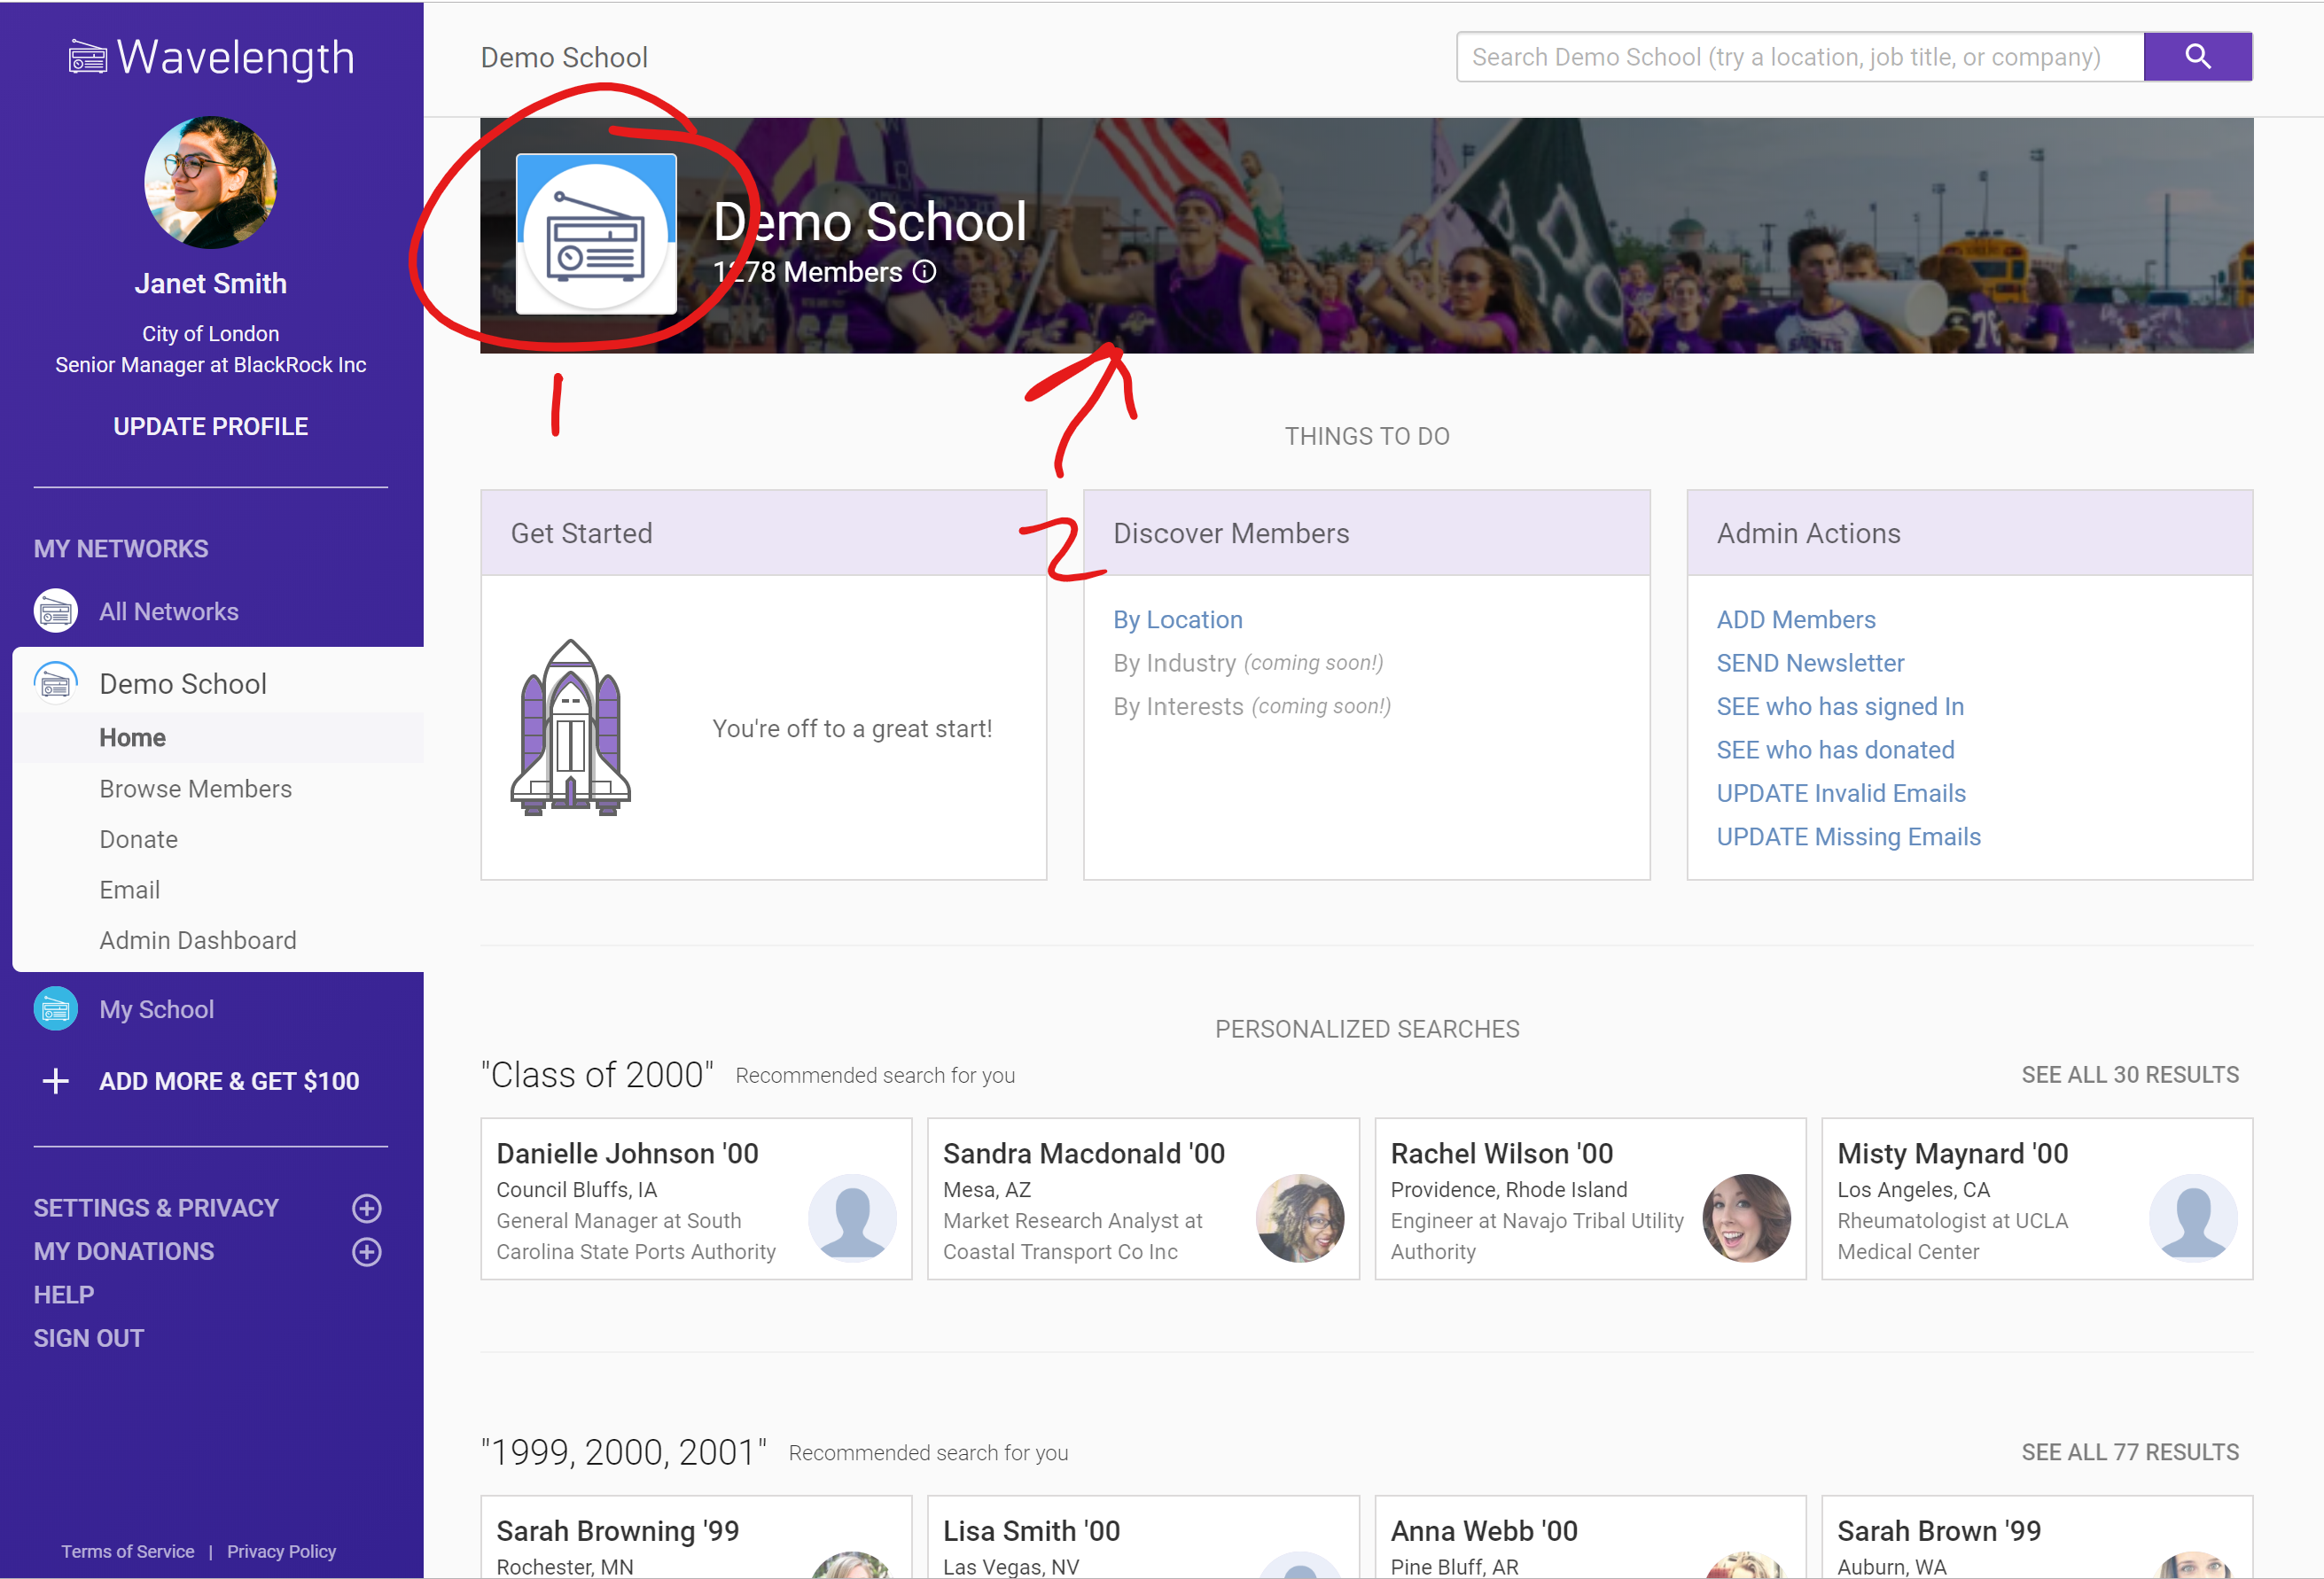Open the Donate sidebar item
The image size is (2324, 1579).
[x=138, y=839]
